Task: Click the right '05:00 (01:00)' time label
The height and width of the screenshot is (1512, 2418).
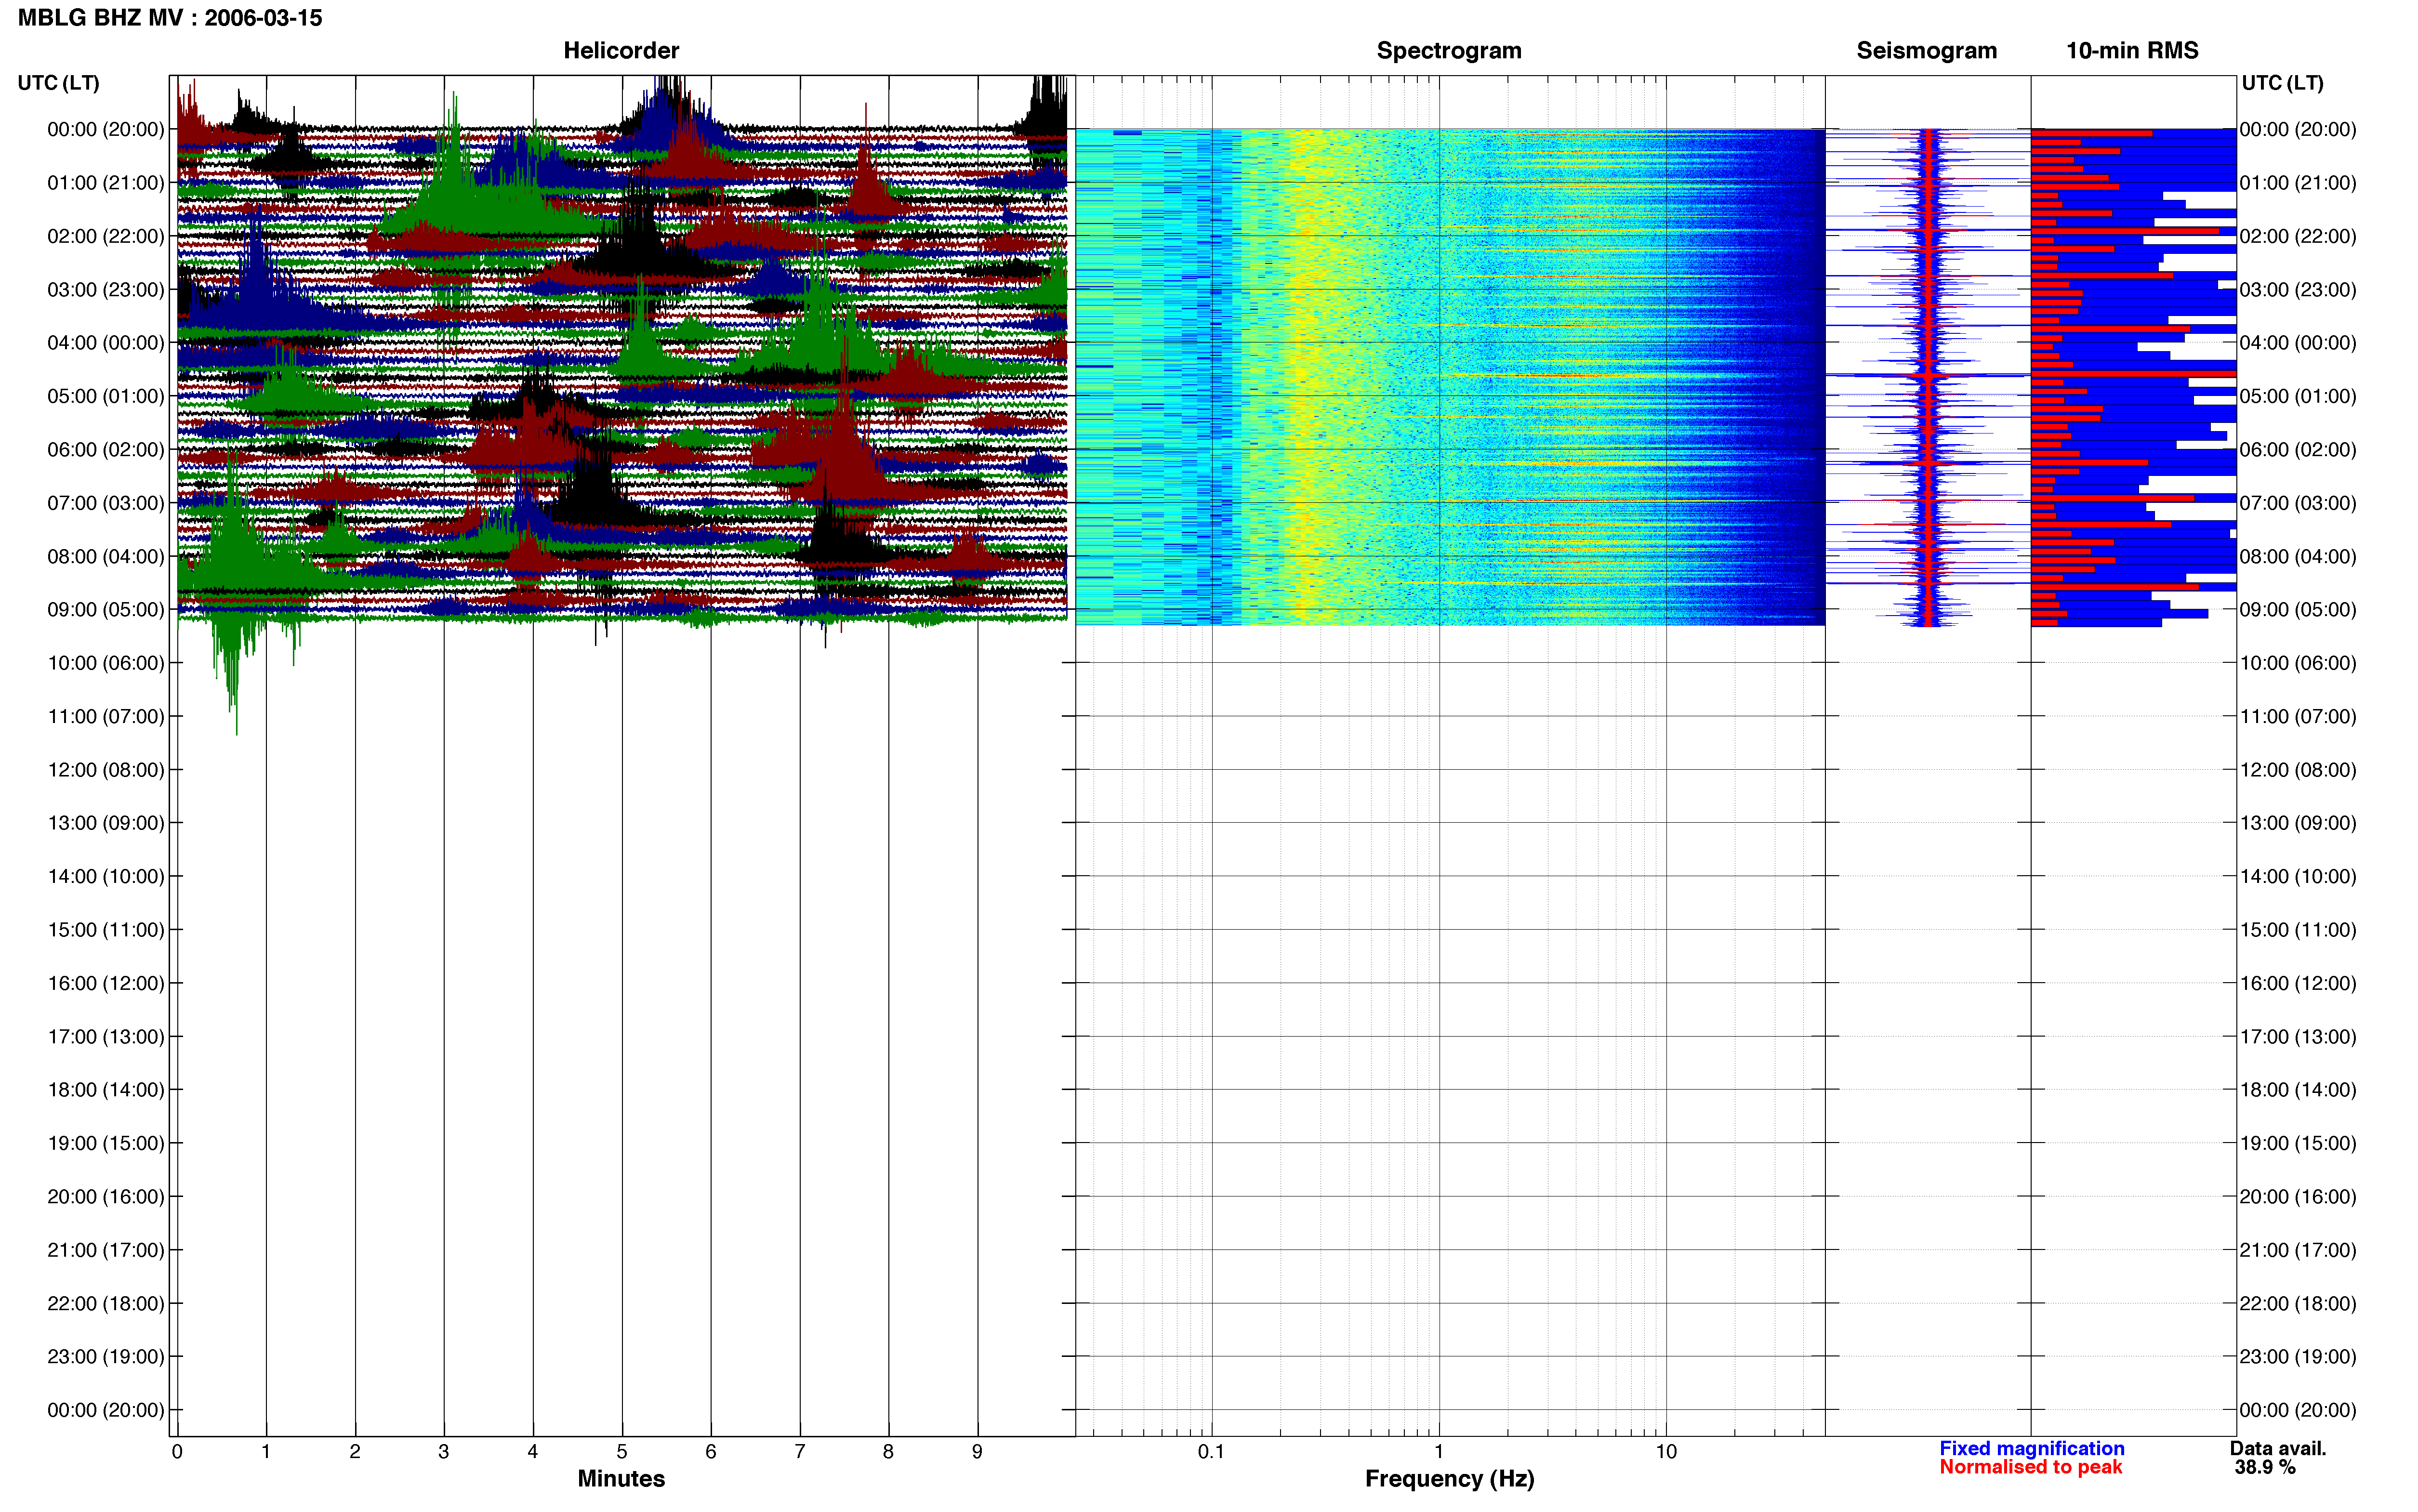Action: (2298, 396)
